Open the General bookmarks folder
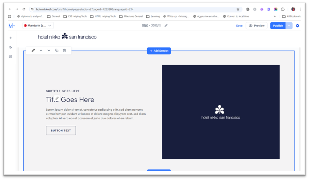 54,16
